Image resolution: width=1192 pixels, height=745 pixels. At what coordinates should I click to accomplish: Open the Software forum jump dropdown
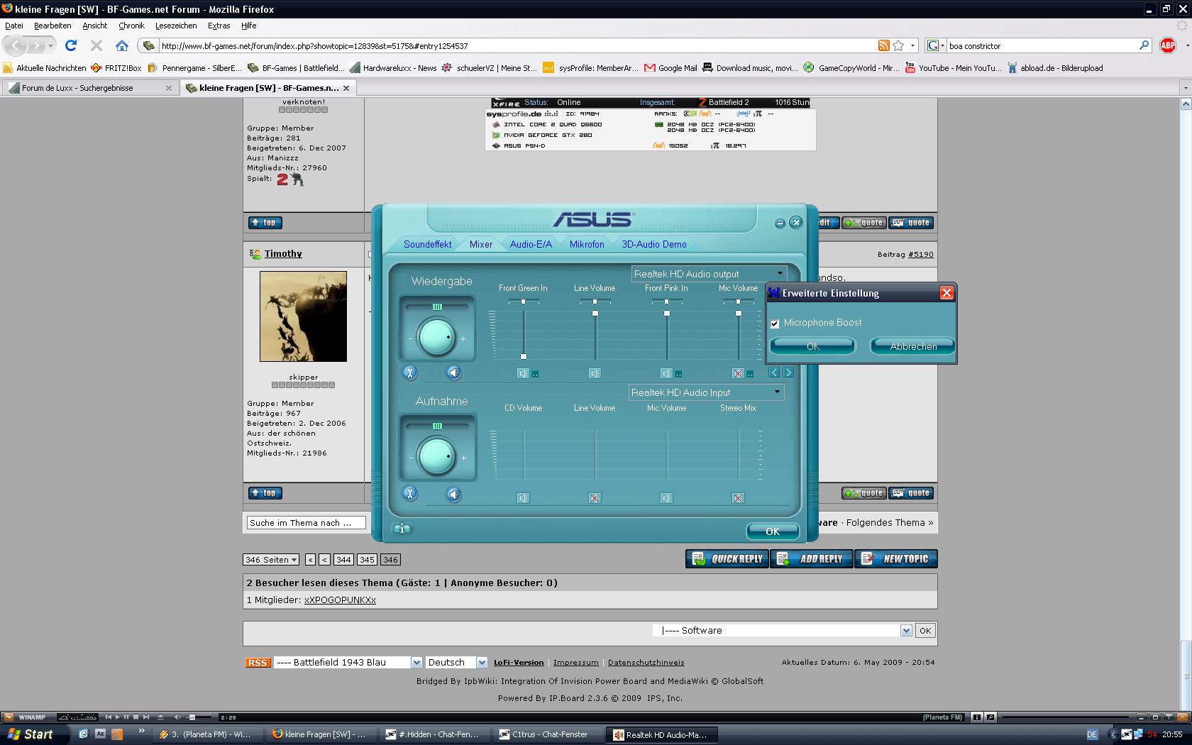(906, 631)
